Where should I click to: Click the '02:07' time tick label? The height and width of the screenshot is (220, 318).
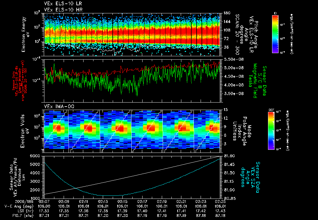[44, 202]
